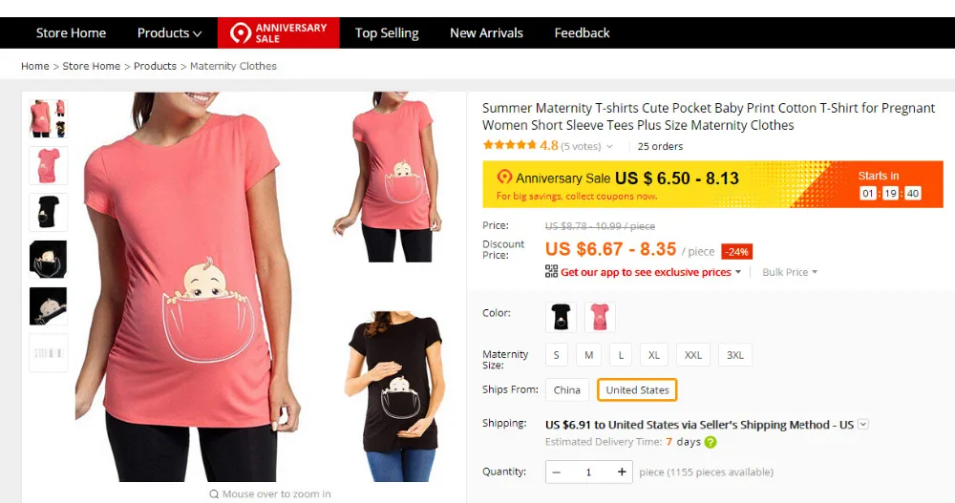
Task: View the black shirt thumbnail in gallery
Action: pyautogui.click(x=48, y=213)
